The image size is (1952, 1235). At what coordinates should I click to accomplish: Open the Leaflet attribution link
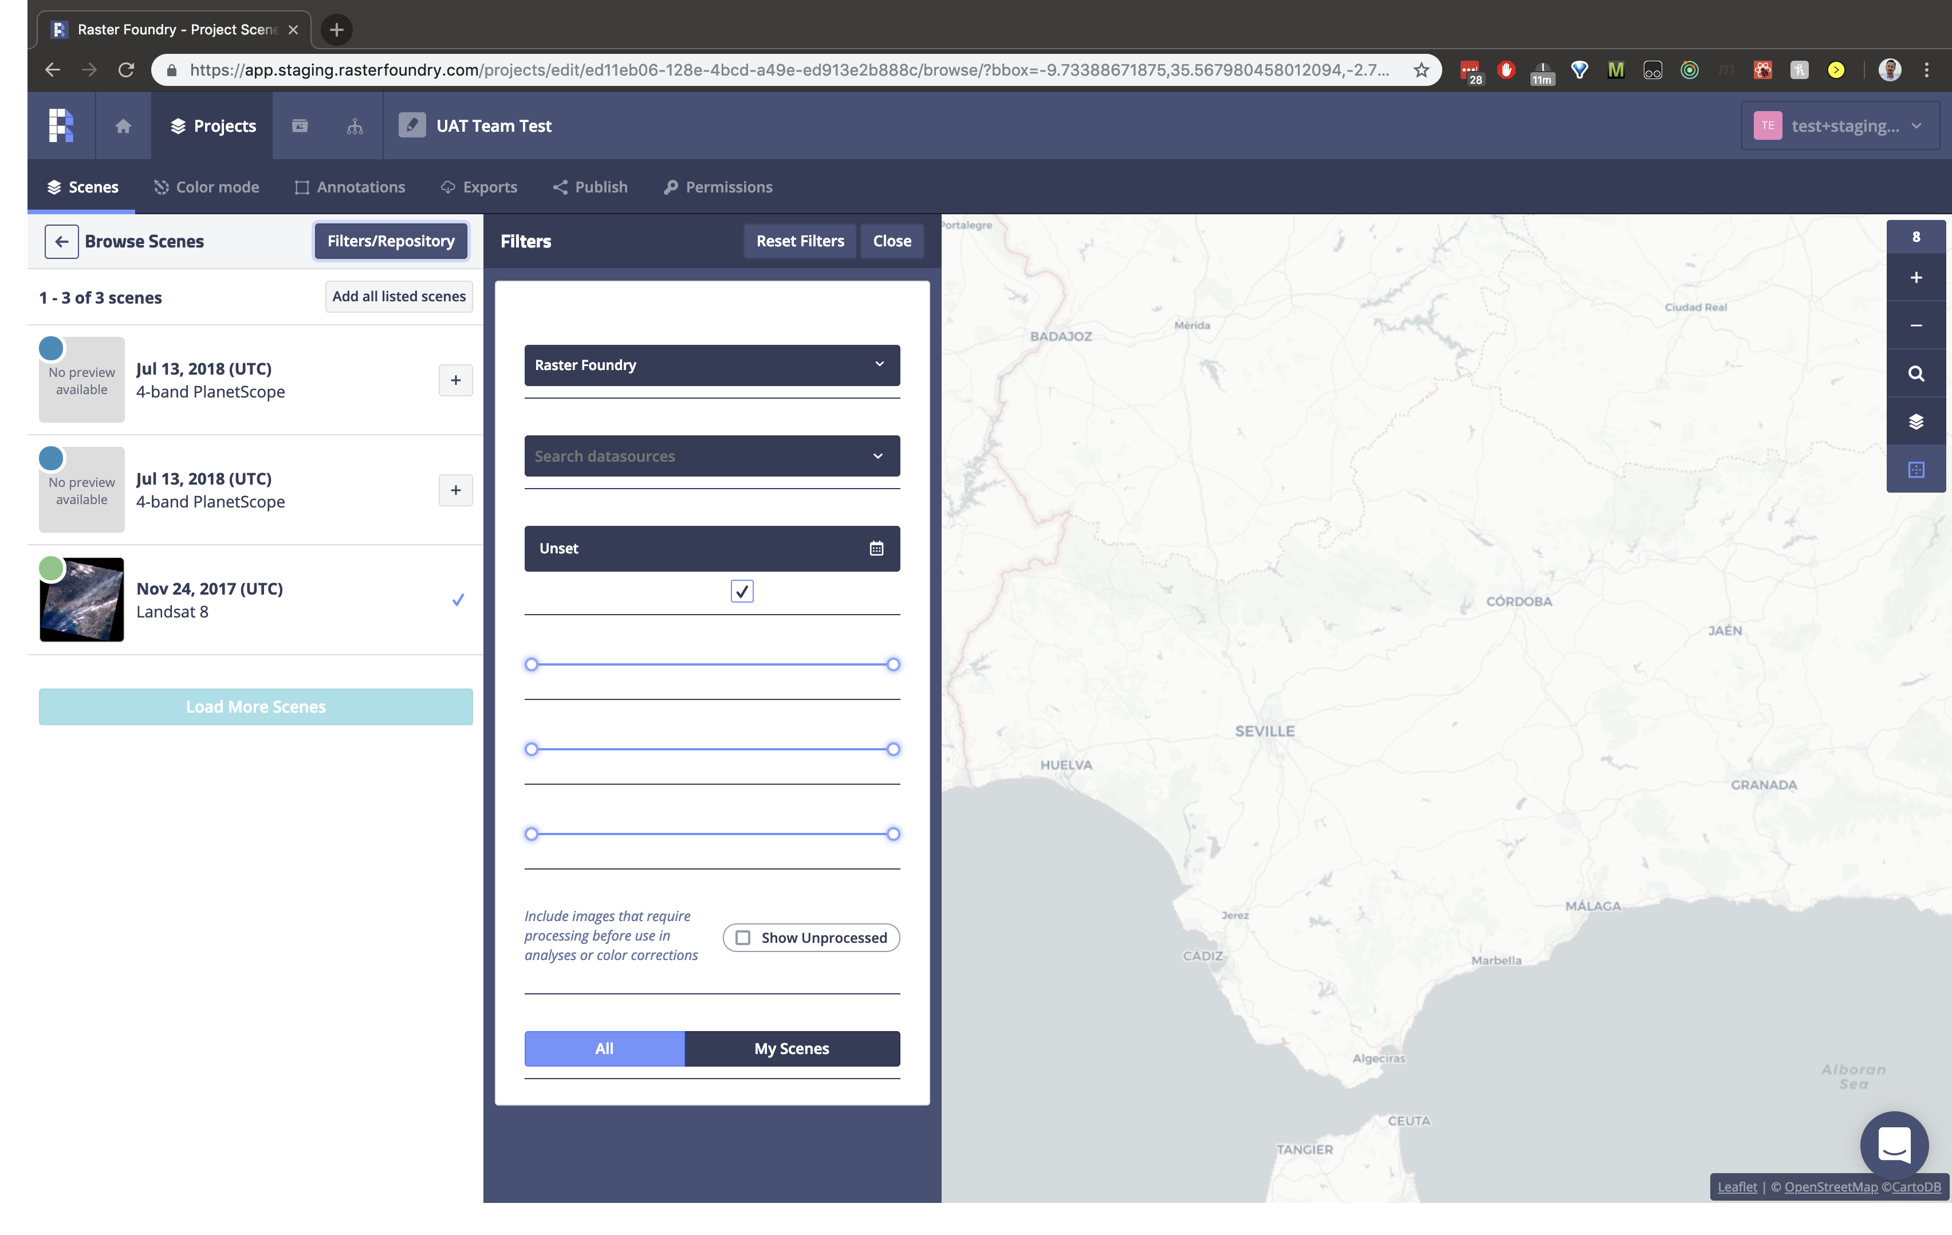[x=1737, y=1186]
